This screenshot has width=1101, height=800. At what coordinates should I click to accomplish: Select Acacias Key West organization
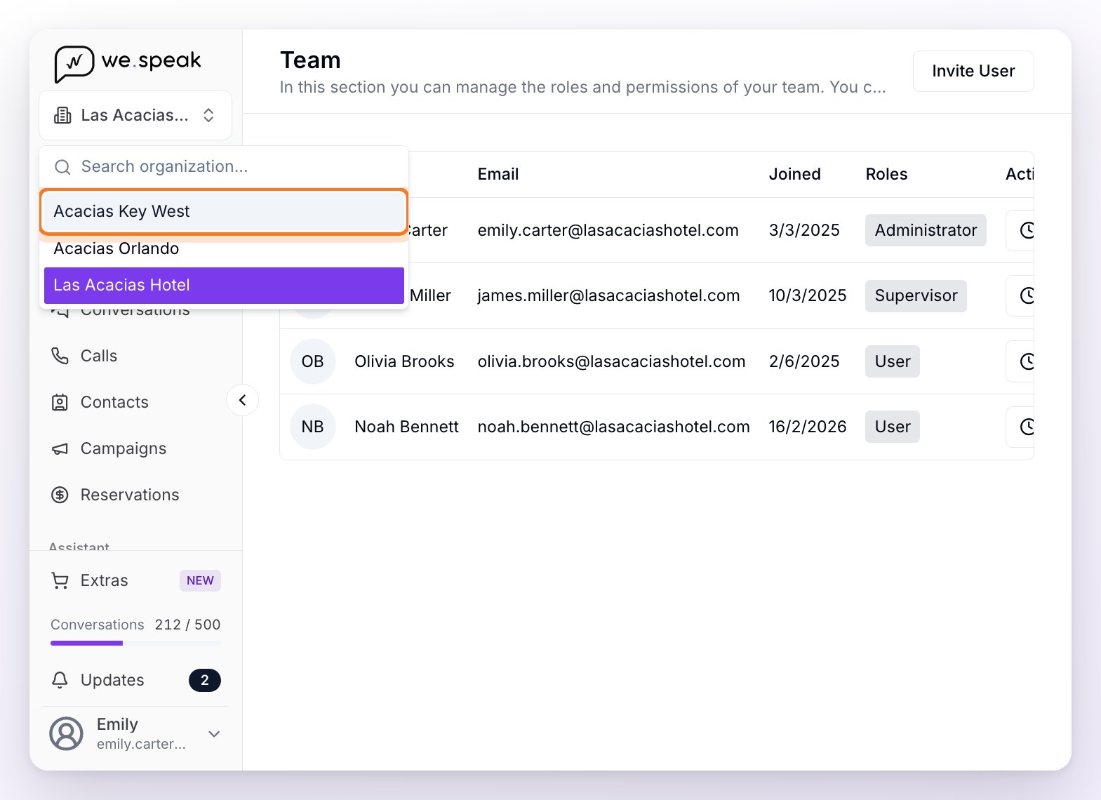click(x=224, y=211)
